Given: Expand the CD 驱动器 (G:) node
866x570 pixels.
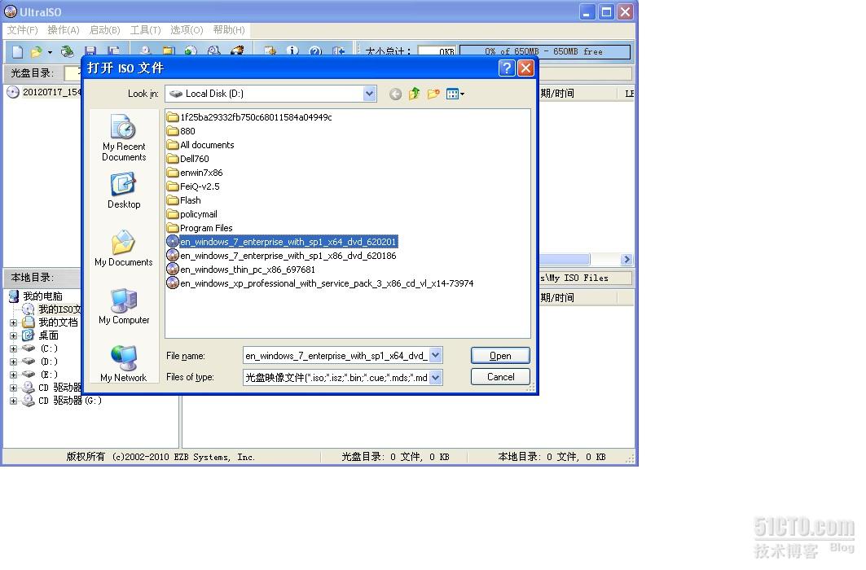Looking at the screenshot, I should click(13, 401).
